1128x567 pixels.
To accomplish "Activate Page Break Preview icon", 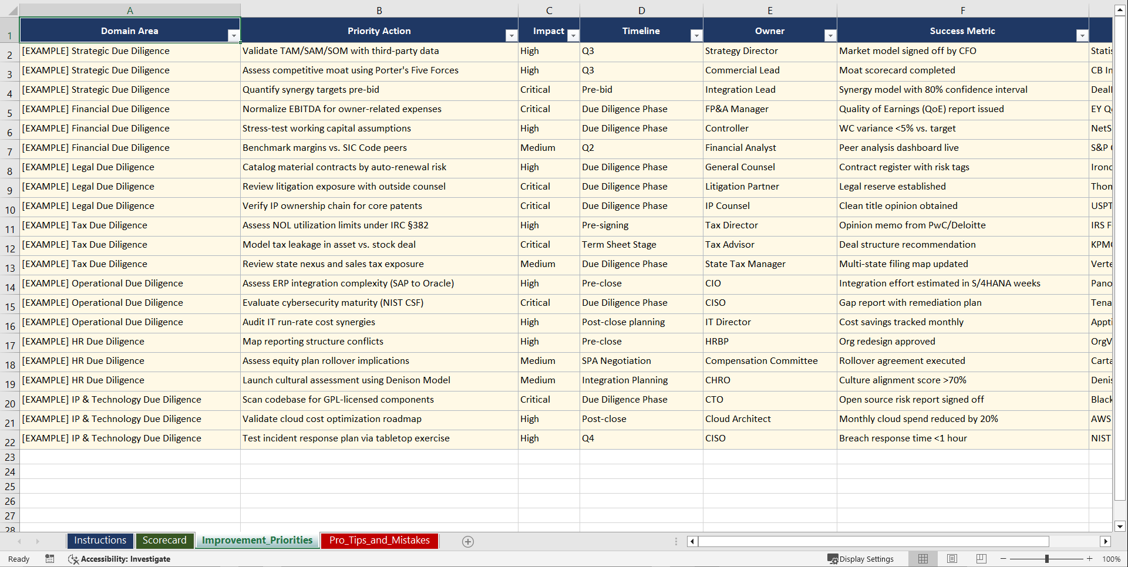I will click(x=981, y=559).
